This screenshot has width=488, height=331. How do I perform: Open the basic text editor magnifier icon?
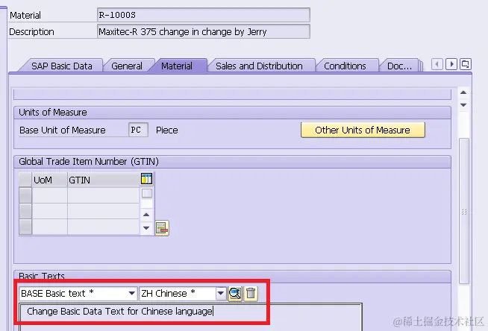coord(235,294)
